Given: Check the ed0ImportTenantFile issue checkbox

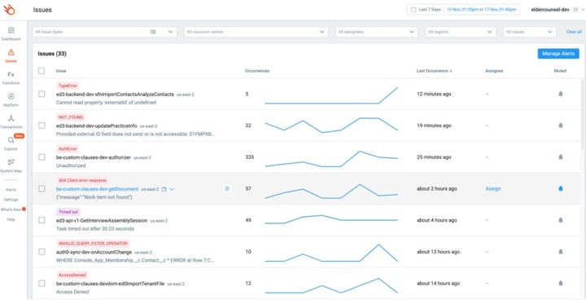Looking at the screenshot, I should [42, 284].
